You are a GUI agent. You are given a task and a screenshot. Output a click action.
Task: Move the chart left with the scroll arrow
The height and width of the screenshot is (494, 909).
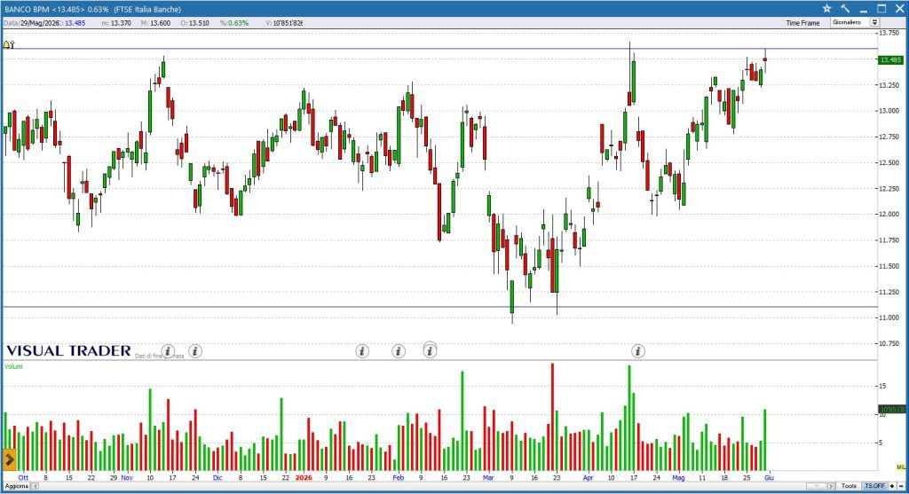[x=35, y=486]
